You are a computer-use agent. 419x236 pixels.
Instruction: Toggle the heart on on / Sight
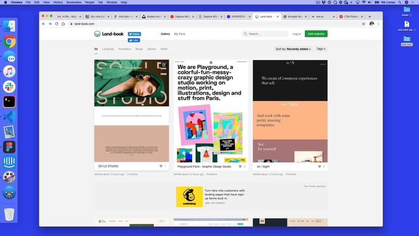coord(319,166)
